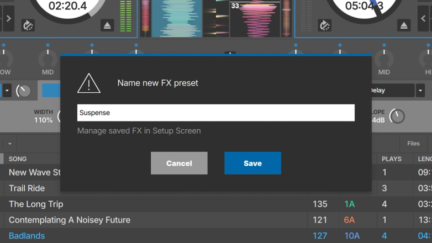Click the left deck eject icon
The width and height of the screenshot is (432, 243).
coord(108,25)
